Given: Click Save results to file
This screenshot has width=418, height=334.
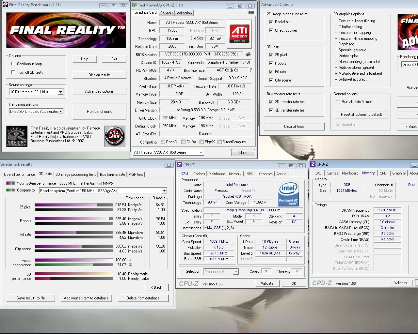Looking at the screenshot, I should click(x=31, y=298).
